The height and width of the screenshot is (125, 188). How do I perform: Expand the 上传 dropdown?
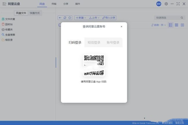(94, 18)
